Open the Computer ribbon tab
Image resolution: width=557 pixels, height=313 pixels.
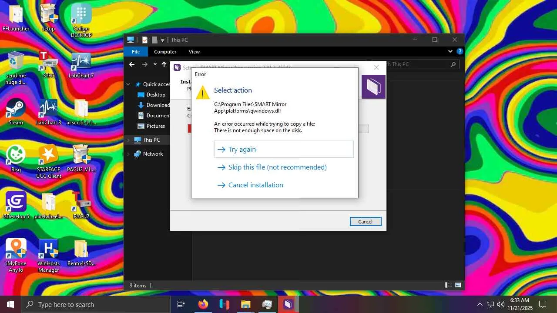(165, 52)
